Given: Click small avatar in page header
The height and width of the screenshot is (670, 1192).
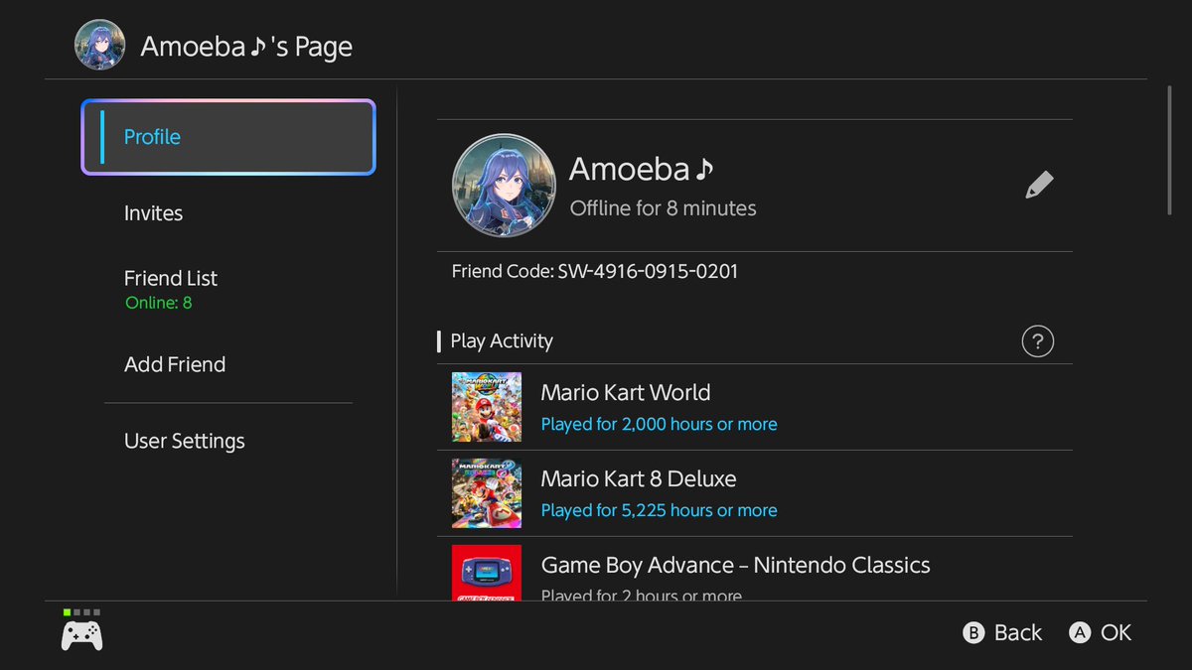Looking at the screenshot, I should coord(100,45).
